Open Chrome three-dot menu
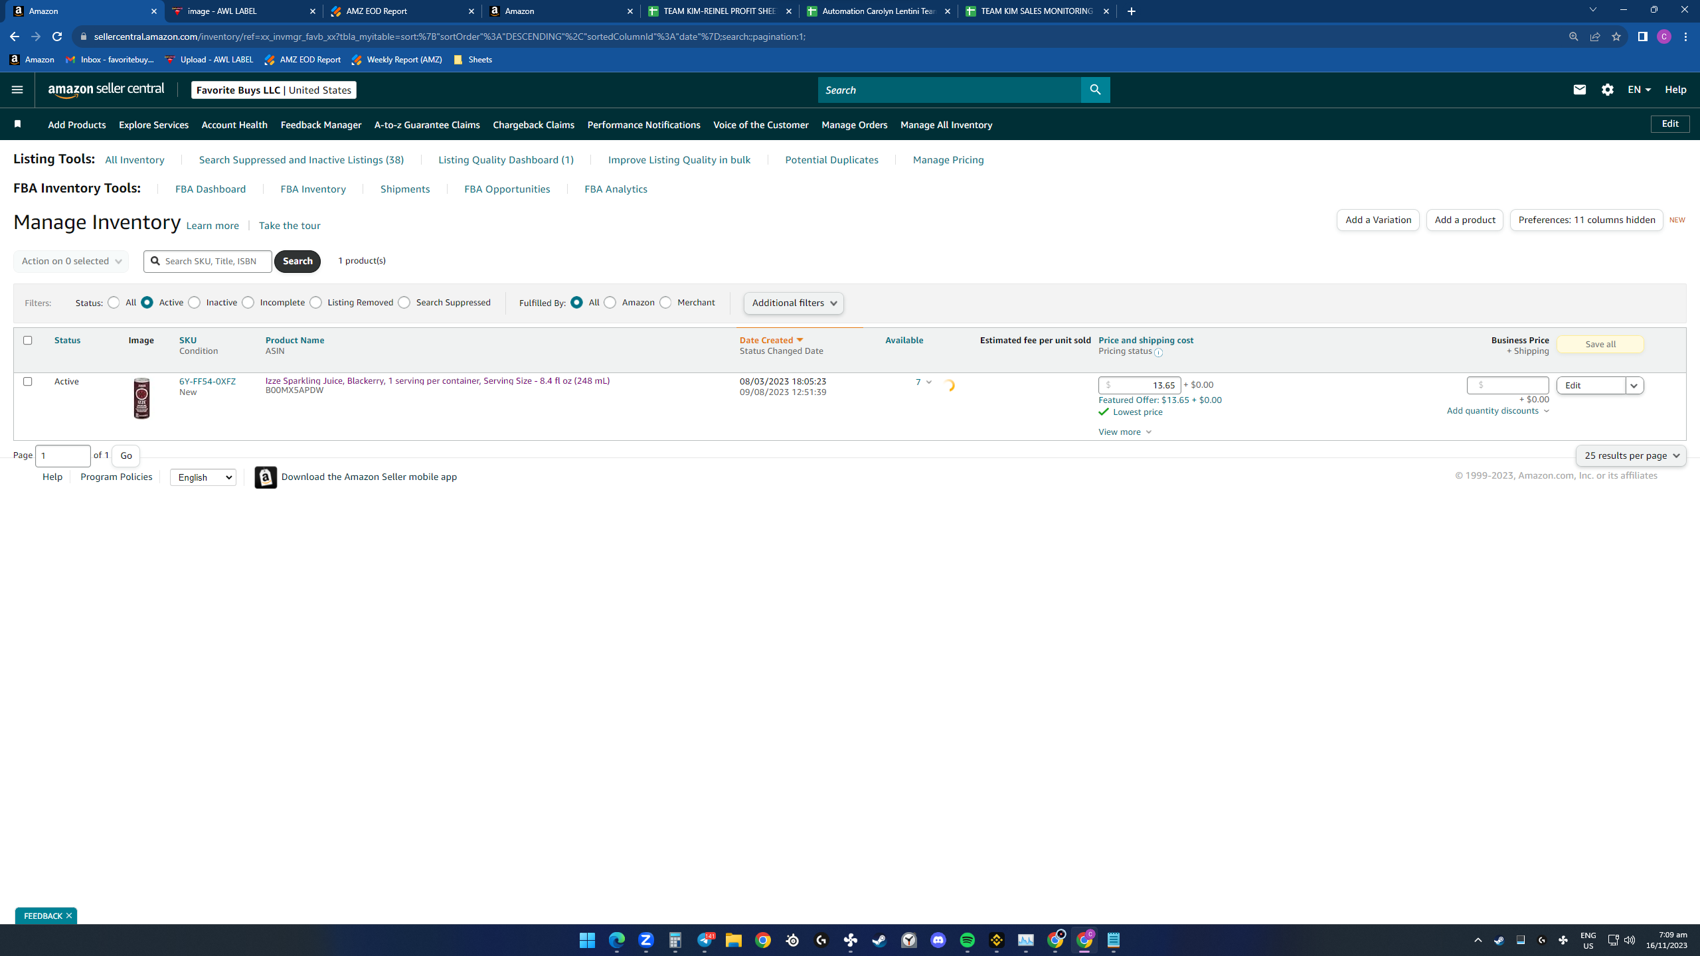 click(x=1685, y=37)
